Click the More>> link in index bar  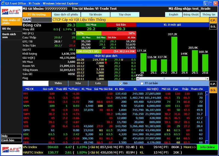(189, 147)
